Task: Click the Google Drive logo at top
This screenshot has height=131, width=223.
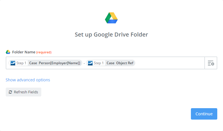Action: [x=111, y=18]
